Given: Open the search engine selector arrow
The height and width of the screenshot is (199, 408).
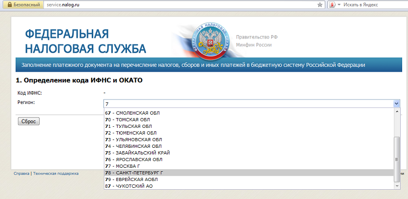Looking at the screenshot, I should (339, 5).
